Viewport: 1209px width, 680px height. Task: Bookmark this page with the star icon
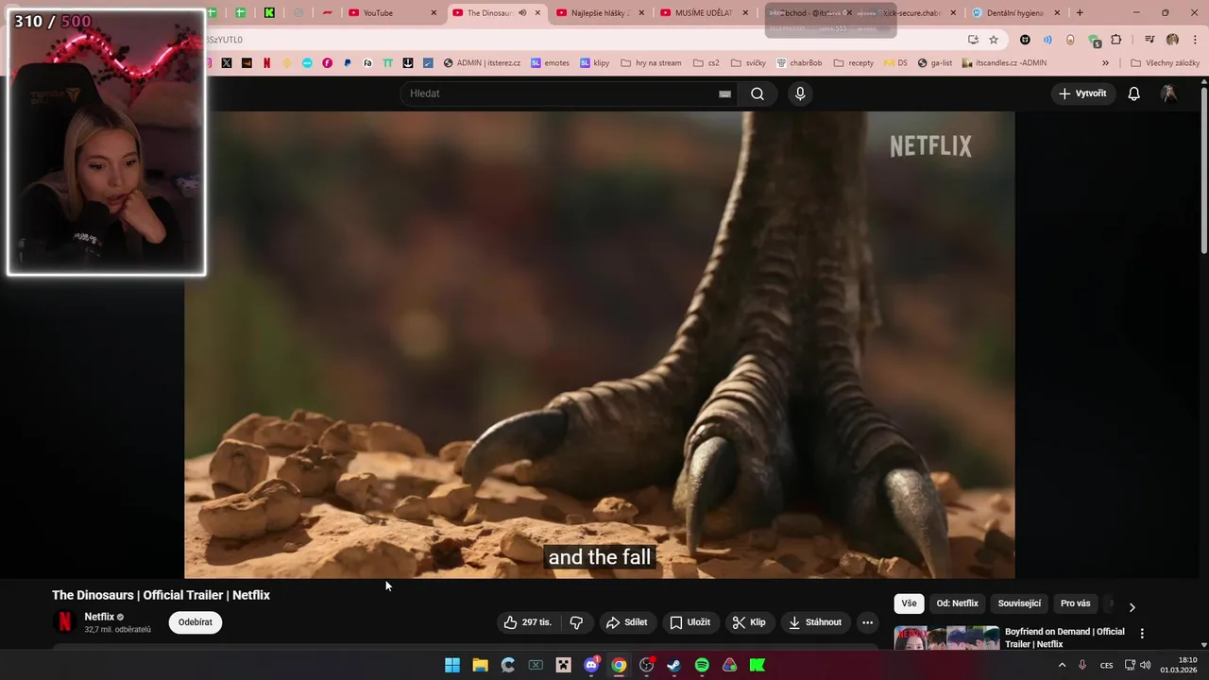coord(993,40)
